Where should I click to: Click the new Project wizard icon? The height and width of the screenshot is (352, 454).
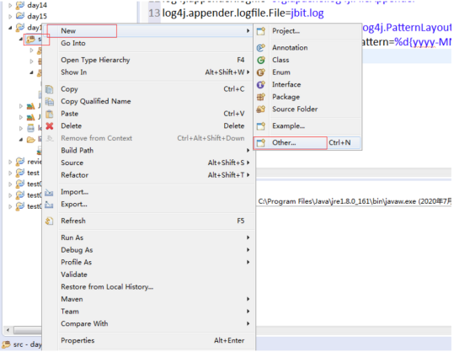tap(261, 31)
